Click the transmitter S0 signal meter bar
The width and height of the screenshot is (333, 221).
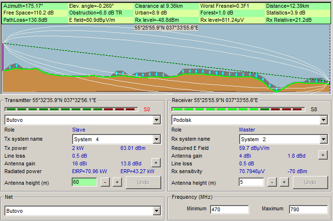72,109
